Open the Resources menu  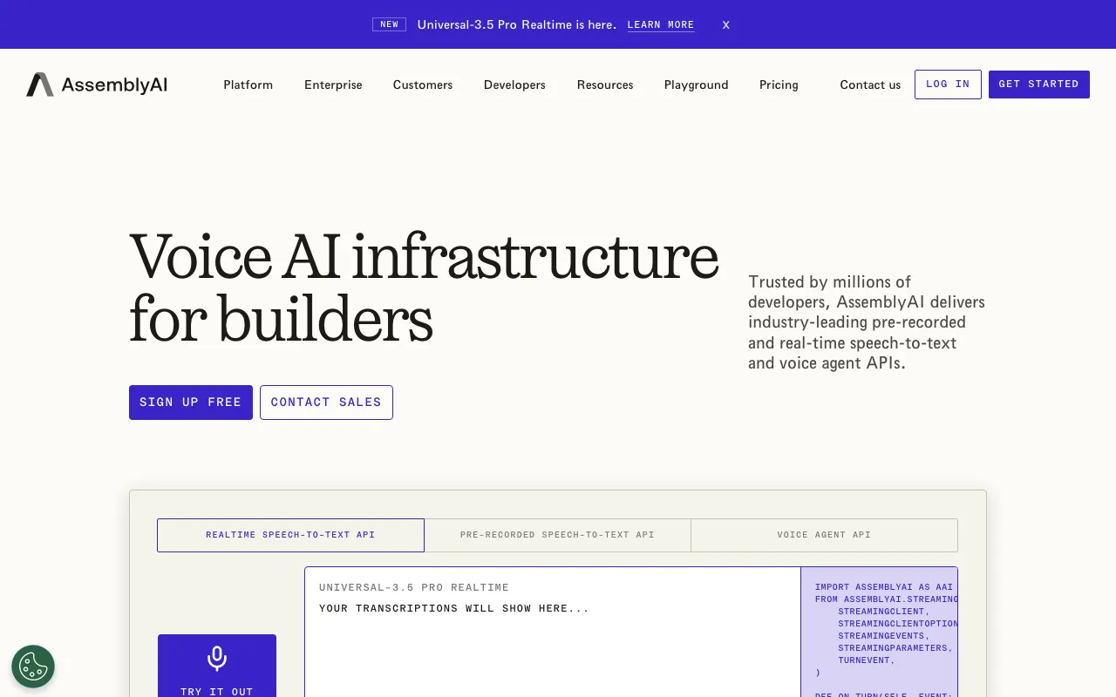605,85
